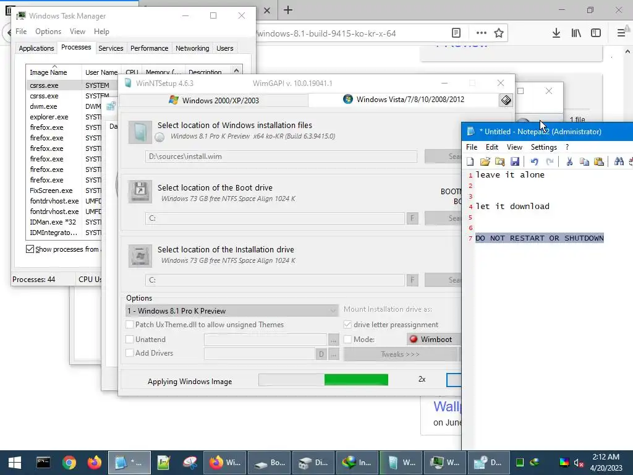Open a new Firefox tab with plus
The image size is (633, 475).
288,10
